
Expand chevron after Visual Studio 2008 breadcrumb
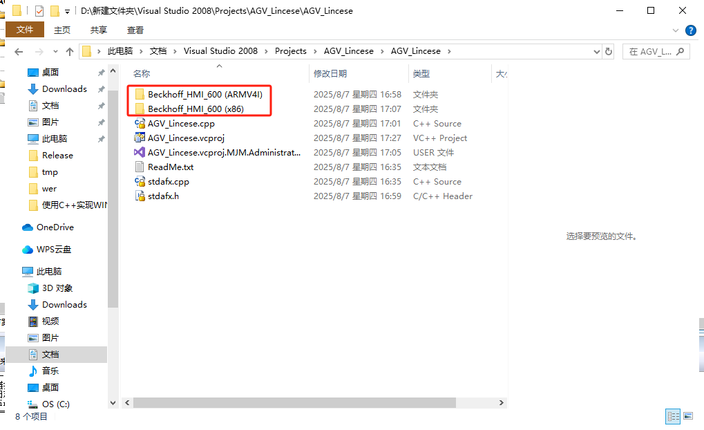pyautogui.click(x=266, y=51)
